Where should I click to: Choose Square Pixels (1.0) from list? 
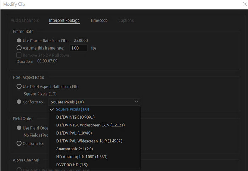tap(72, 109)
